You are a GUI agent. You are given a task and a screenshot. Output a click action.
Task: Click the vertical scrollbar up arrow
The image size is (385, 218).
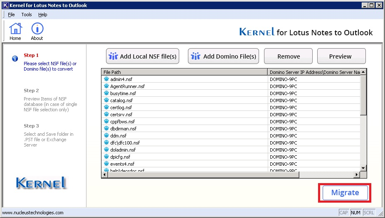363,72
